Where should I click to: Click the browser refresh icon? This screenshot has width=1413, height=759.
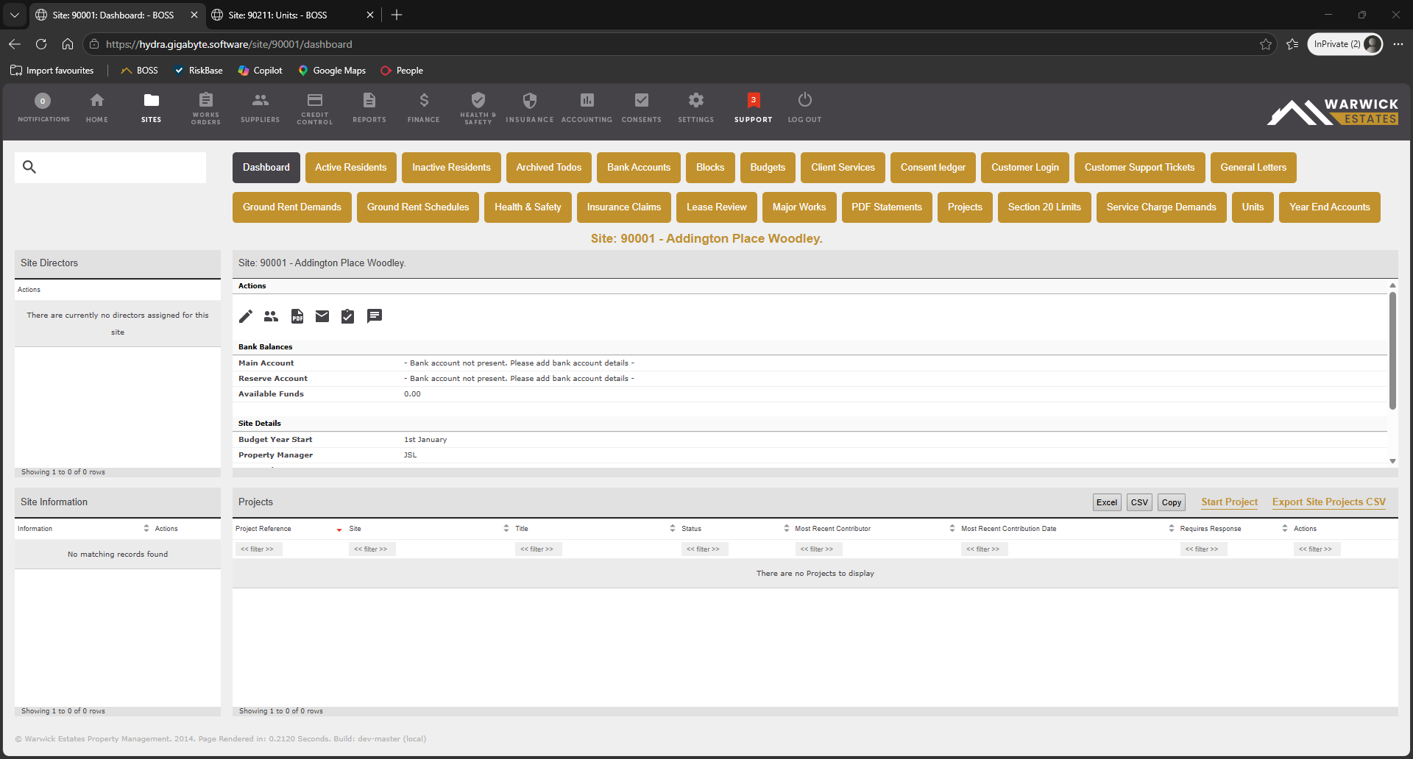(x=41, y=44)
